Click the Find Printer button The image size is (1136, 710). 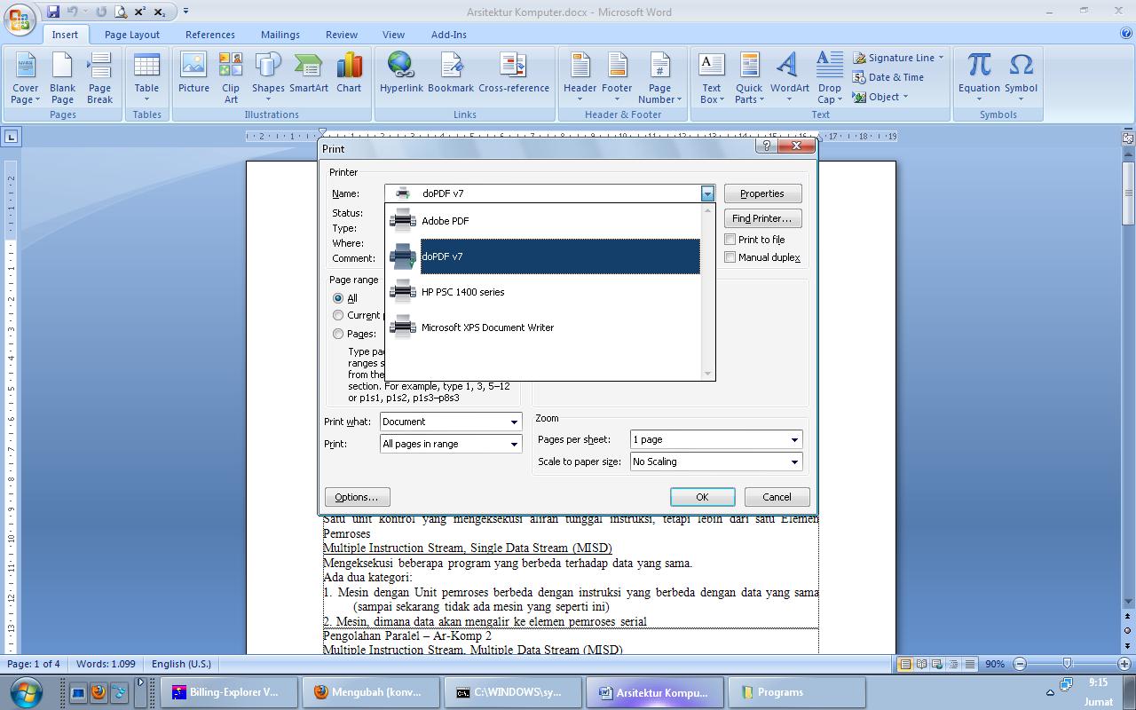coord(762,218)
